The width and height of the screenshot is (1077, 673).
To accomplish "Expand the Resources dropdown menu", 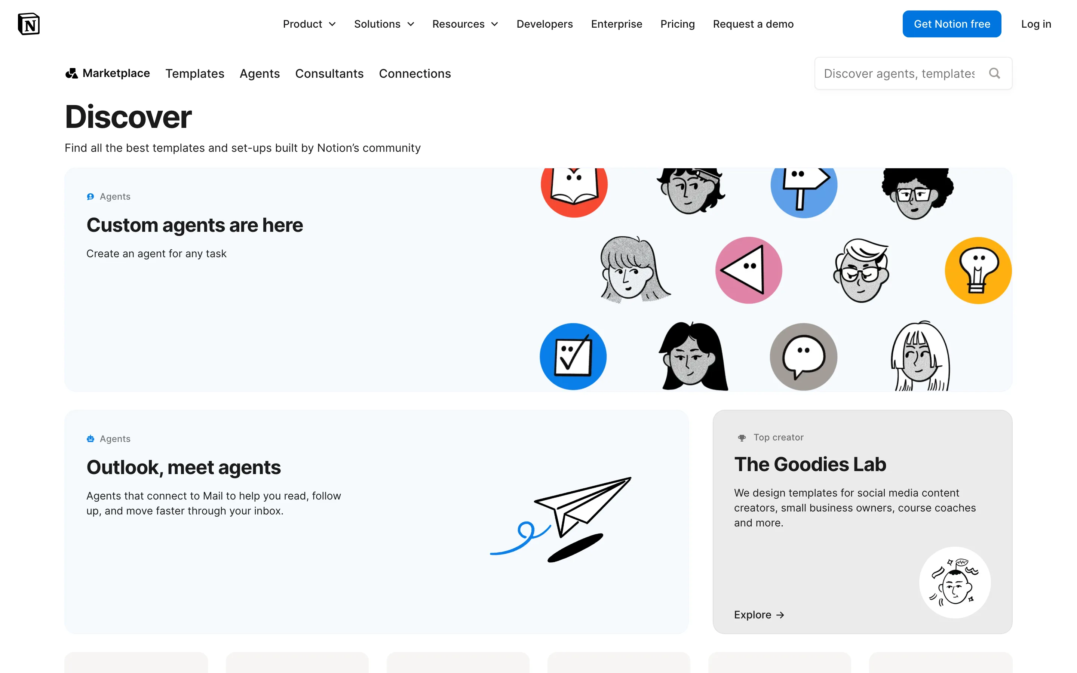I will click(465, 24).
